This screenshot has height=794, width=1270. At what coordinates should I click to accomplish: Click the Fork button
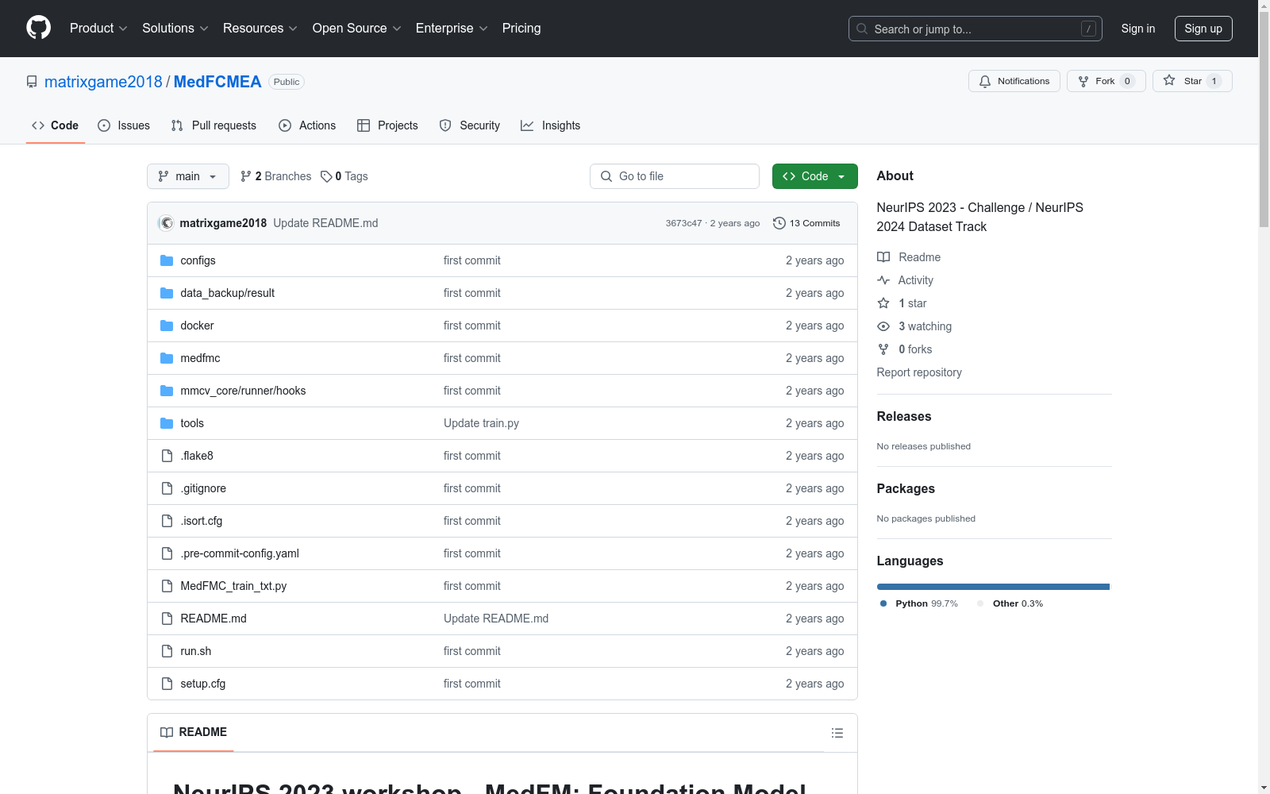[1106, 81]
